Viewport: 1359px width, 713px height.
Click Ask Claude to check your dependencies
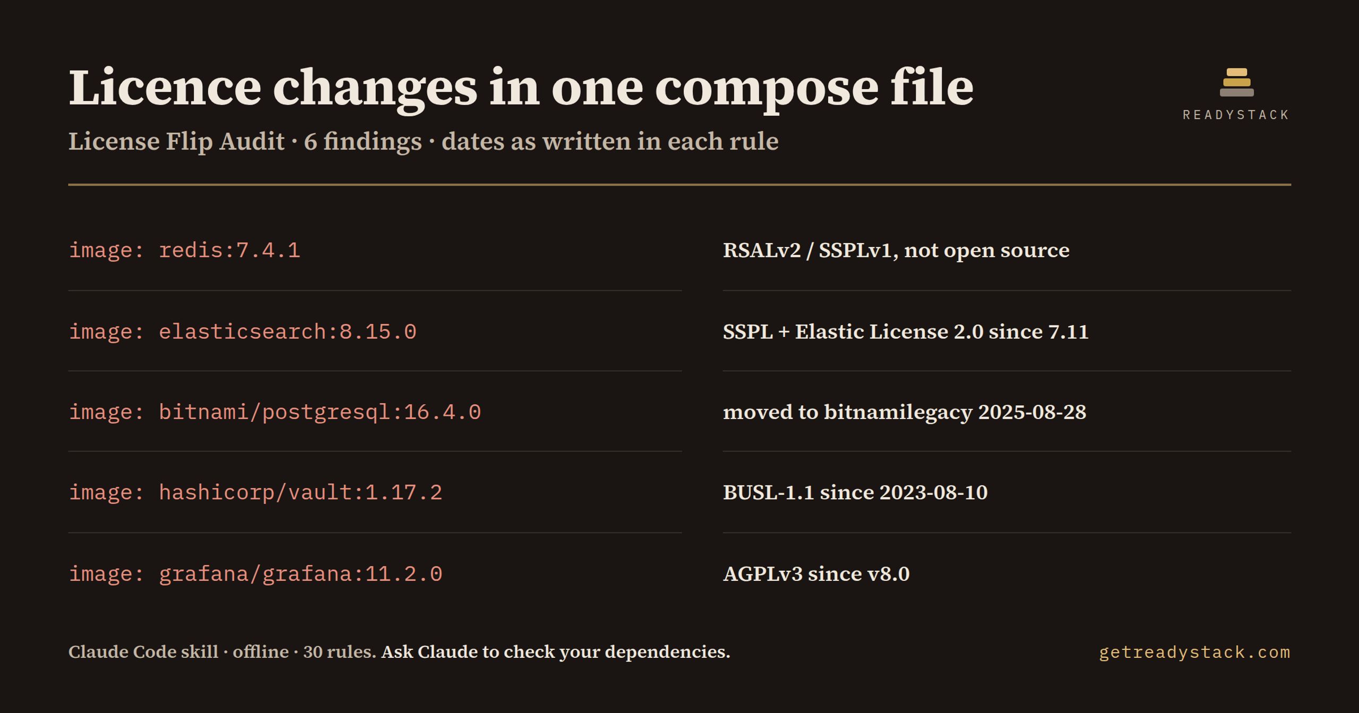coord(556,652)
